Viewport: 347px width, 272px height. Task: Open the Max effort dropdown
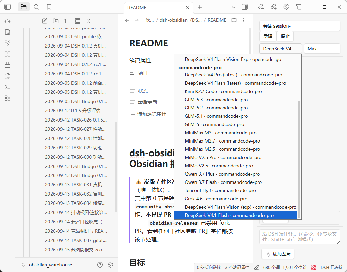coord(322,49)
